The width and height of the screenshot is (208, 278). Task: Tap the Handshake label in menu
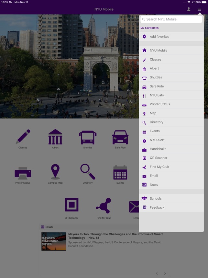158,149
